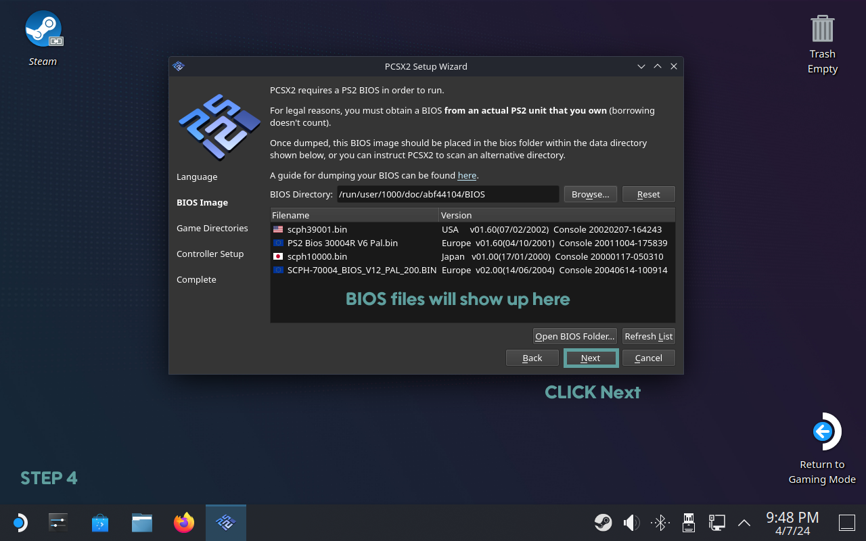The width and height of the screenshot is (866, 541).
Task: Launch Discover store from taskbar
Action: [100, 523]
